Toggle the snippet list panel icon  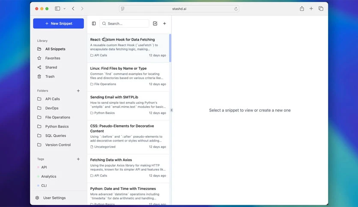pyautogui.click(x=94, y=24)
